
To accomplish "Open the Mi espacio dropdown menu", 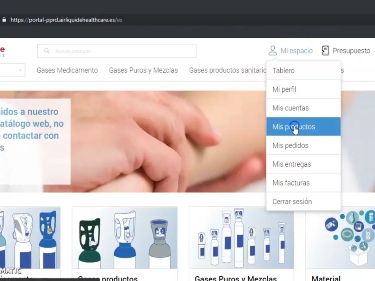I will 296,51.
